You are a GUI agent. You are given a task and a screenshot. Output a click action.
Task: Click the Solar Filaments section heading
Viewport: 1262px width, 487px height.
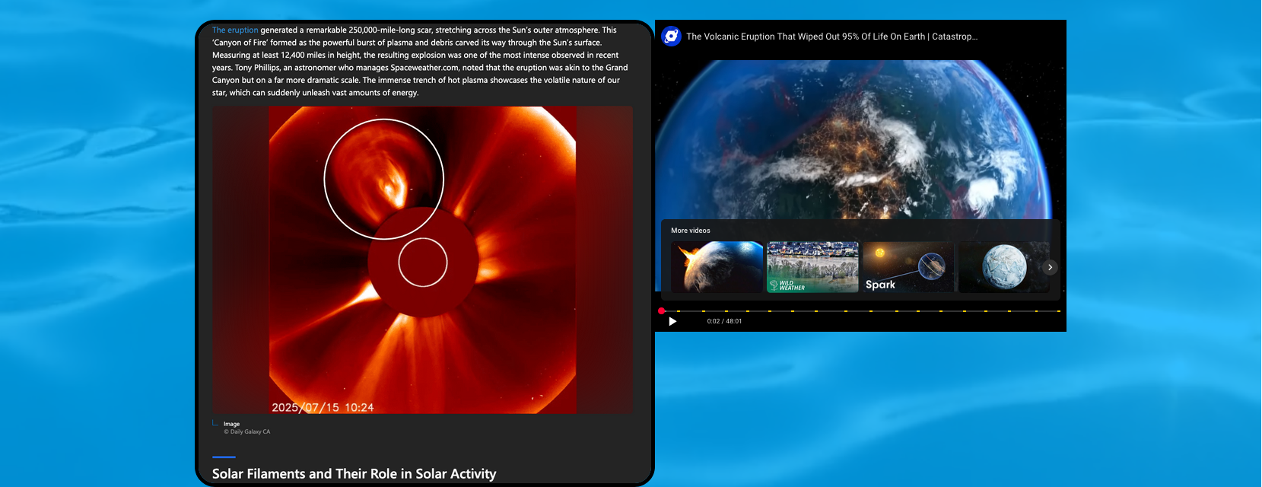coord(354,474)
